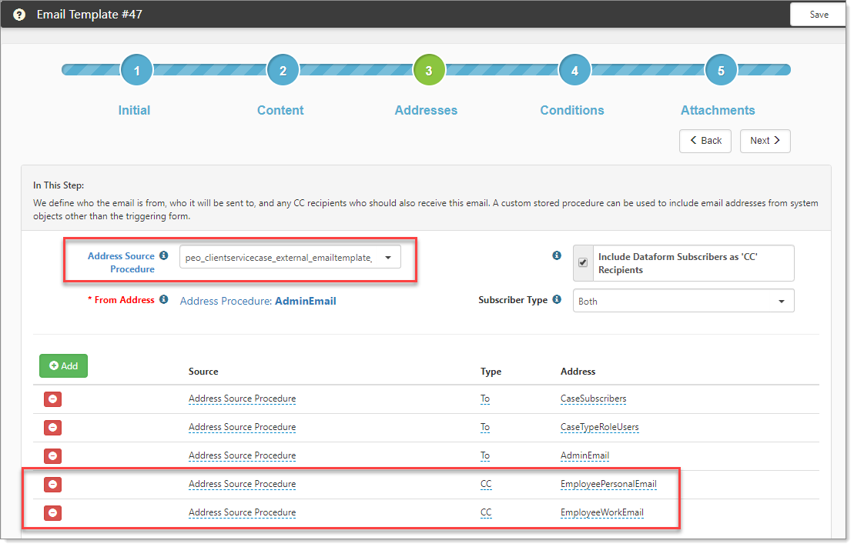This screenshot has width=854, height=547.
Task: Remove the AdminEmail To address row
Action: pos(52,456)
